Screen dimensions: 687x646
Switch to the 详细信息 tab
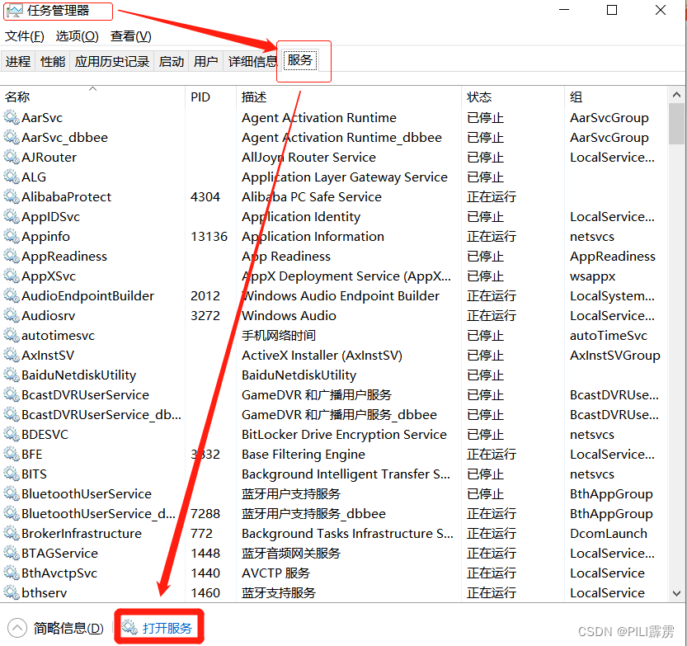pyautogui.click(x=252, y=61)
